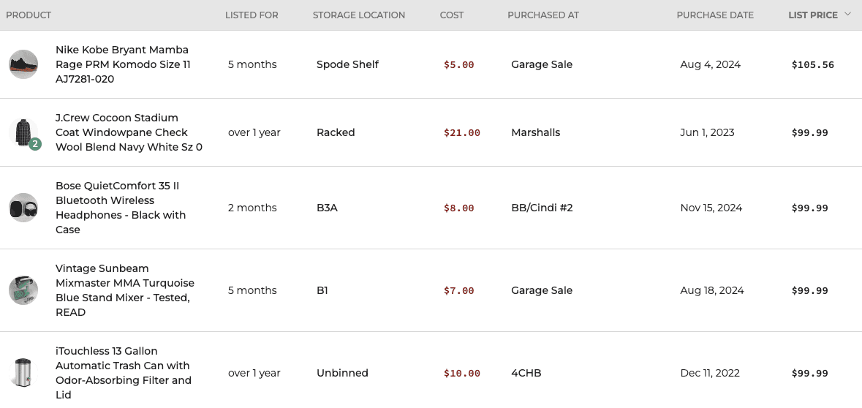Screen dimensions: 862x408
Task: Click Garage Sale in the Nike Kobe row
Action: (542, 64)
